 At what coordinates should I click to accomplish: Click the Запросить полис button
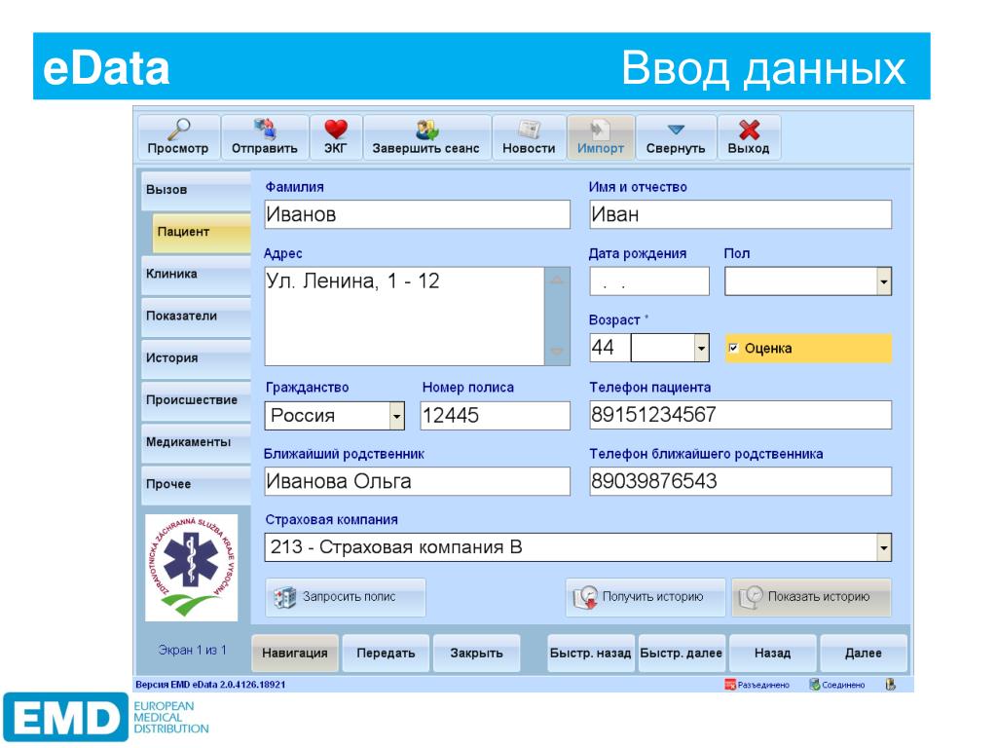click(x=346, y=597)
